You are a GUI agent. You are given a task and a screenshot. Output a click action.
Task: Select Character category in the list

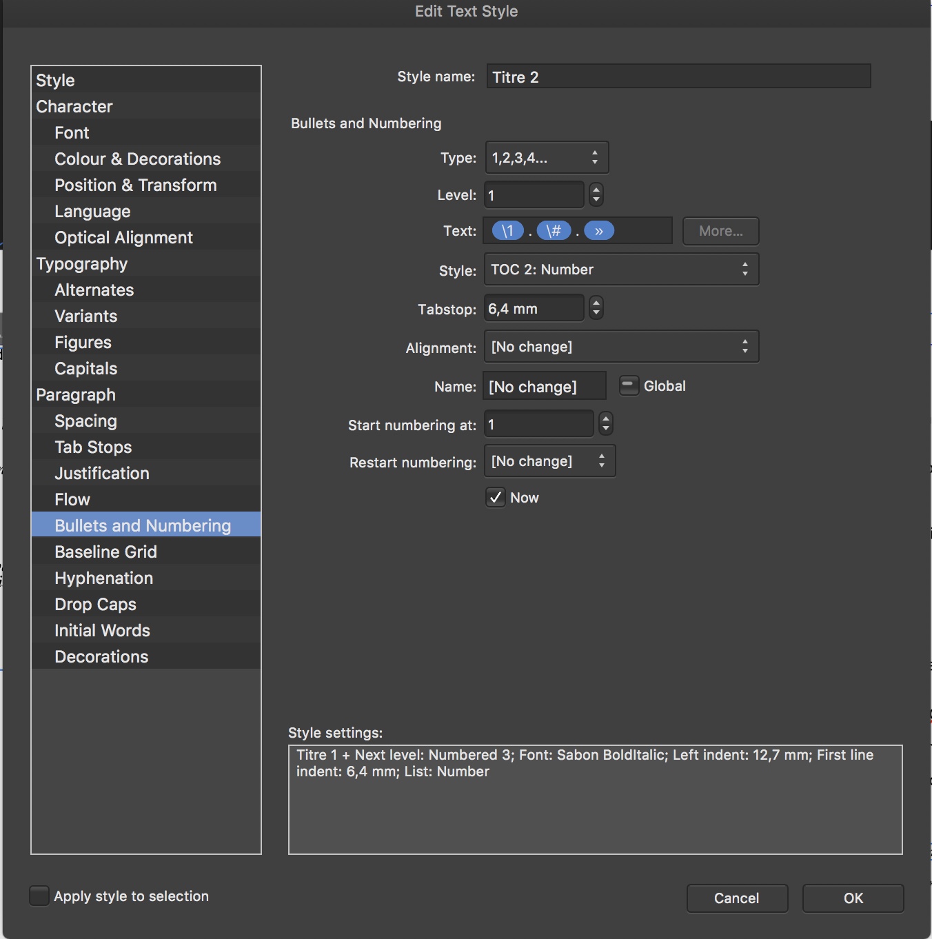tap(146, 106)
